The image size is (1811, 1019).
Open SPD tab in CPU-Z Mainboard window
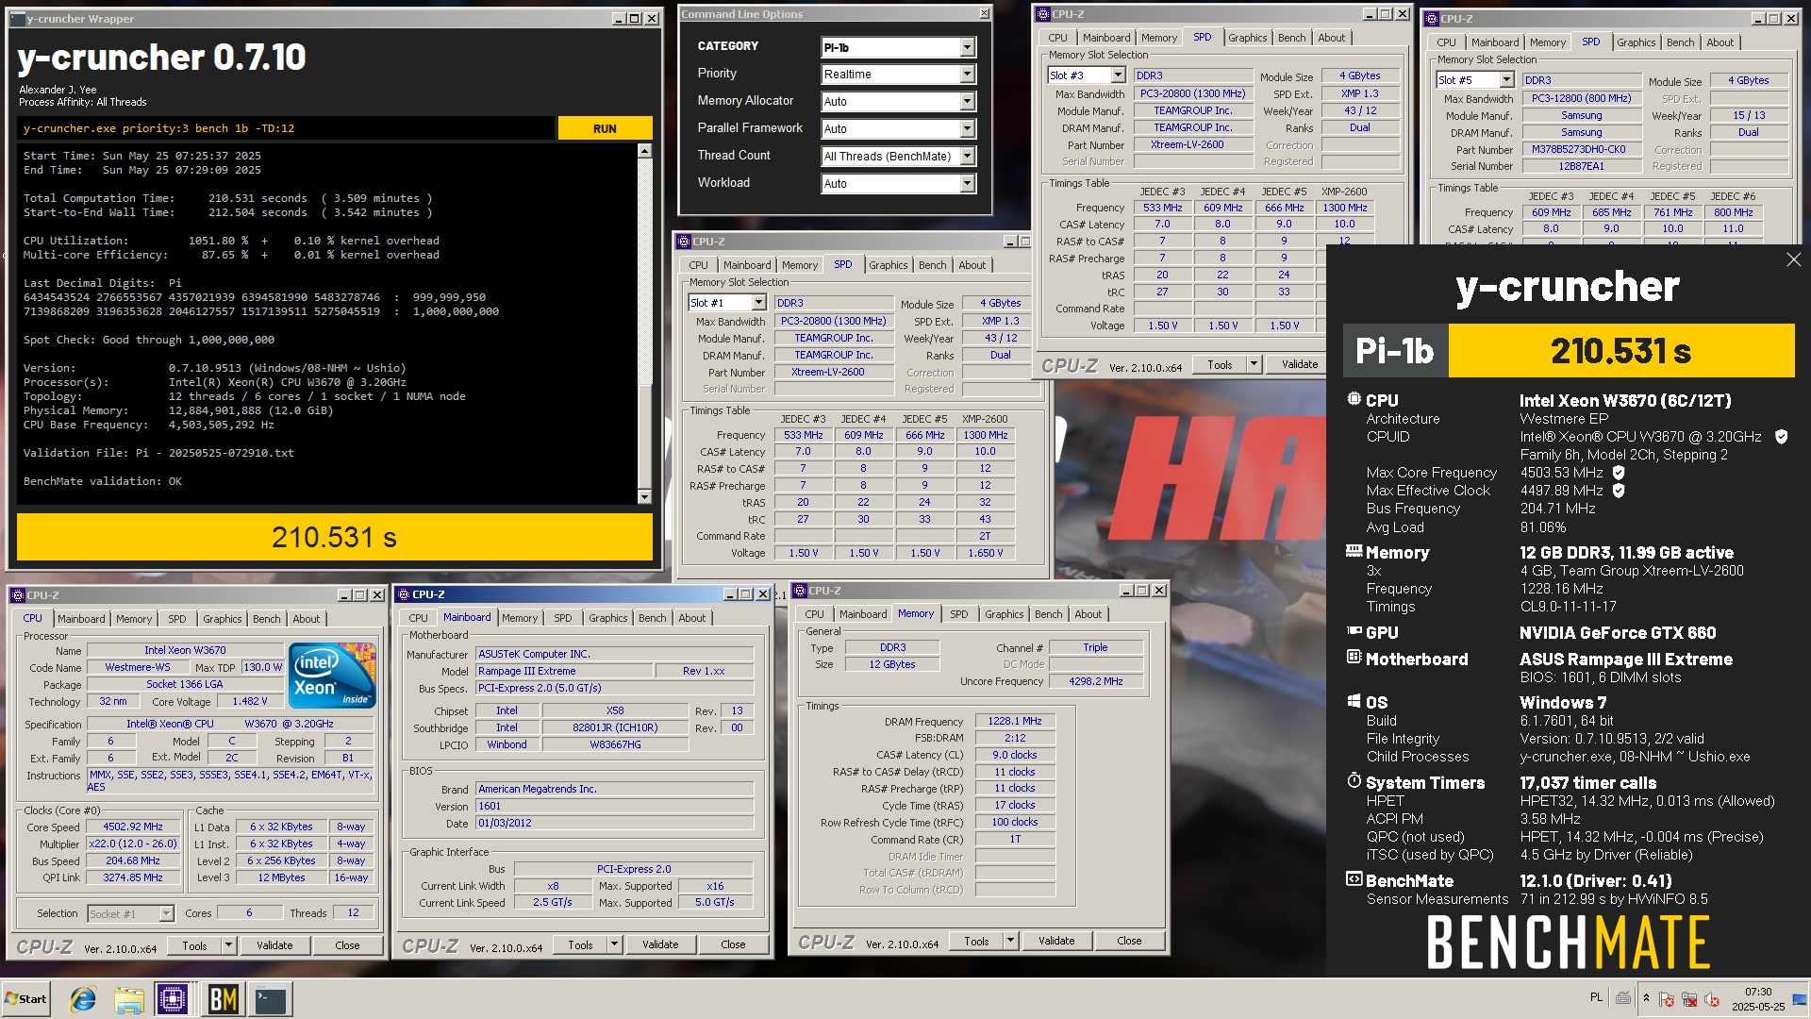pyautogui.click(x=562, y=618)
